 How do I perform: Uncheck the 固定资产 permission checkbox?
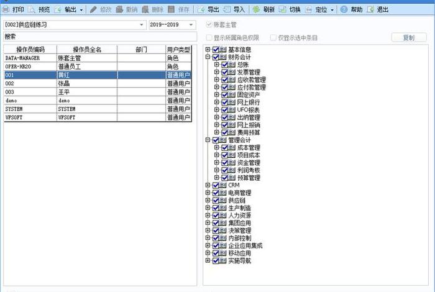click(x=225, y=95)
